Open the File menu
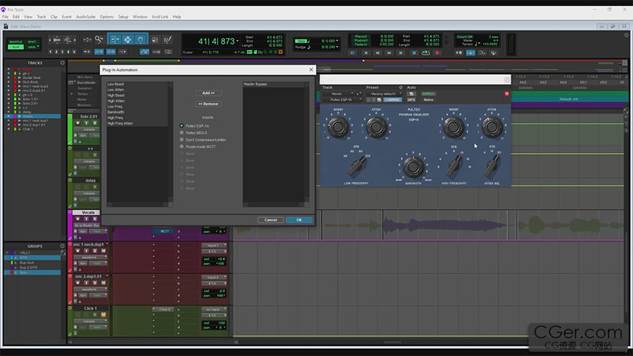The width and height of the screenshot is (633, 356). pyautogui.click(x=5, y=17)
